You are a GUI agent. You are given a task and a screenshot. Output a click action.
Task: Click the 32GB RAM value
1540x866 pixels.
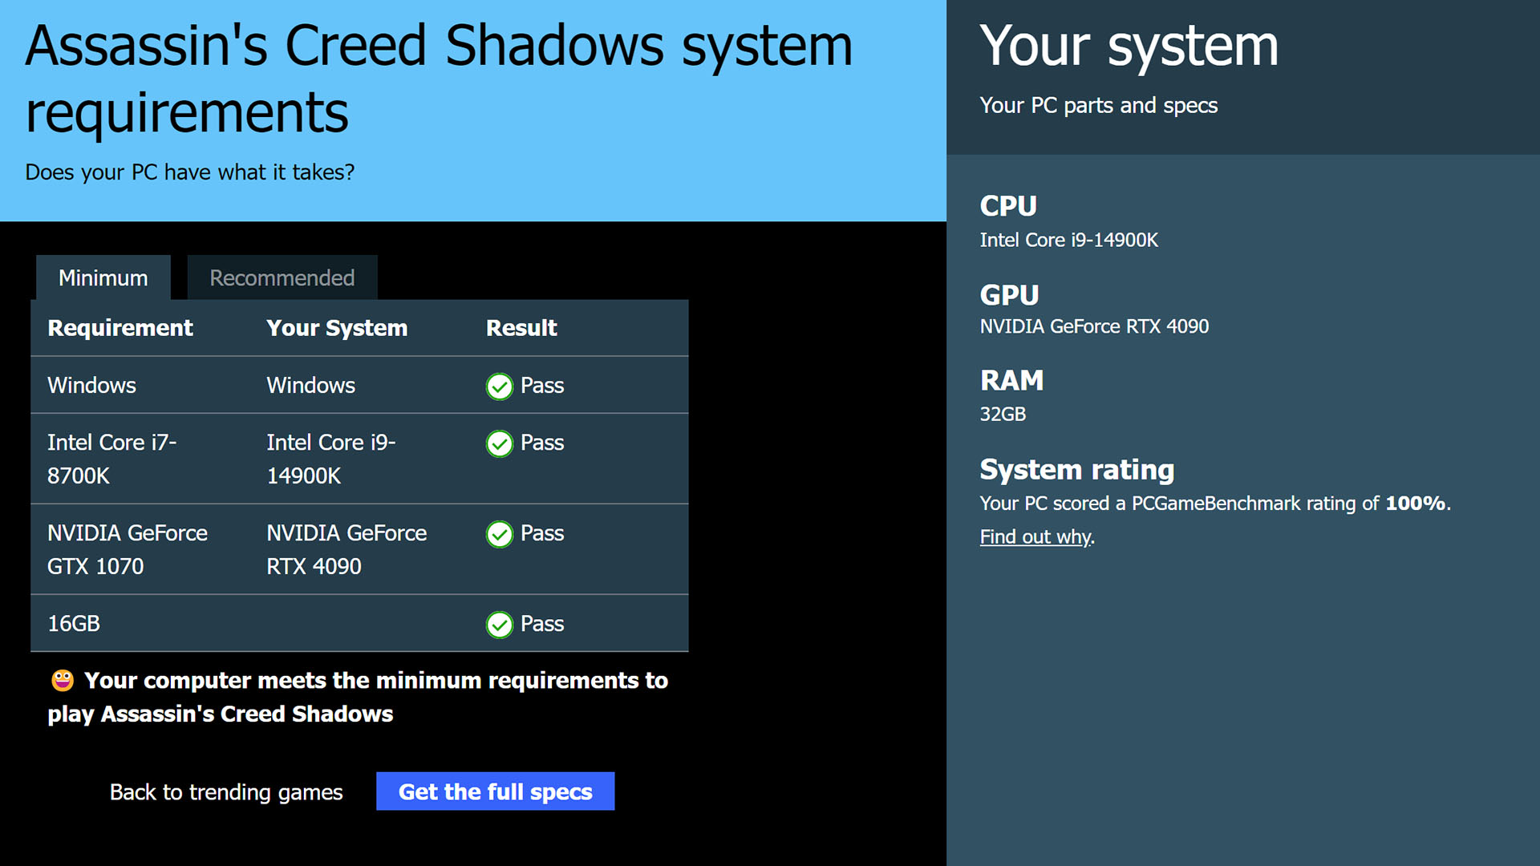(x=1003, y=414)
